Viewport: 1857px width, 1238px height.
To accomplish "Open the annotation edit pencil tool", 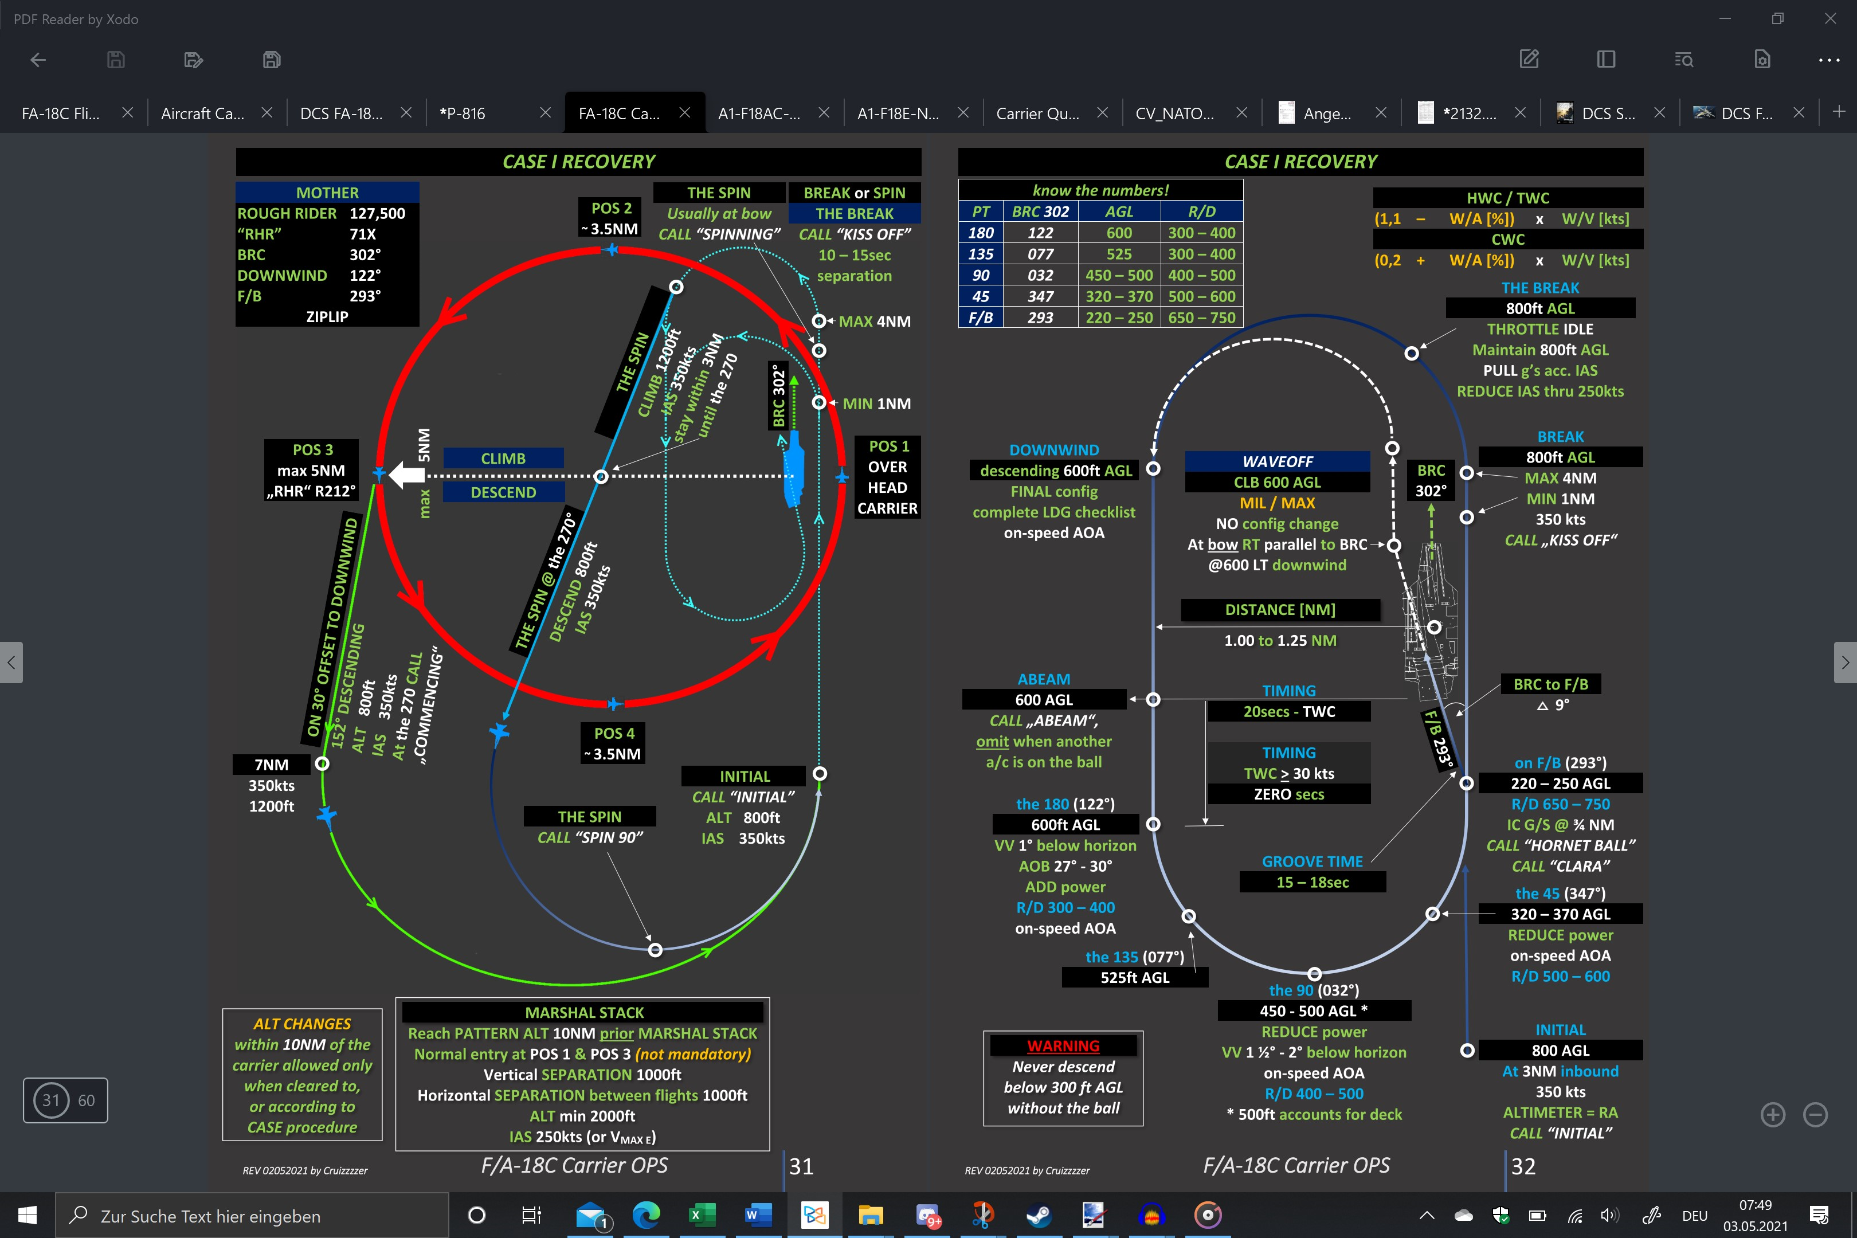I will pos(1529,59).
